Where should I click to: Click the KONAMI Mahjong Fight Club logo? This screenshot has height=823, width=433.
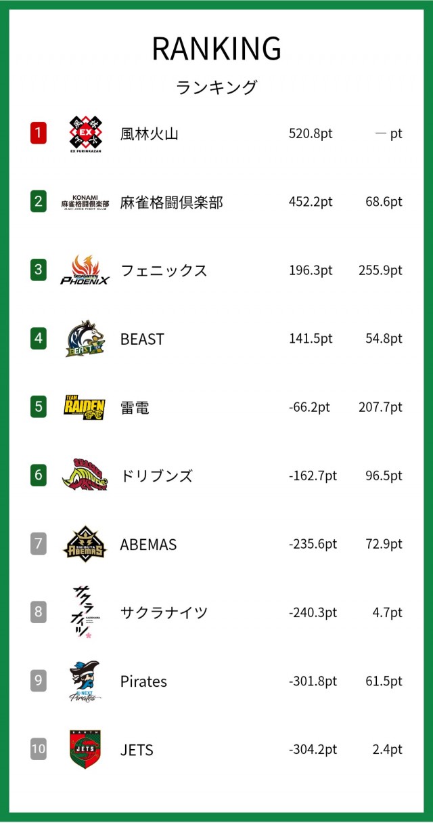(85, 201)
